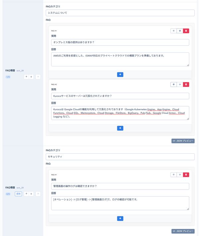
Task: Grab resize handle of AWS answer textarea
Action: (x=188, y=65)
